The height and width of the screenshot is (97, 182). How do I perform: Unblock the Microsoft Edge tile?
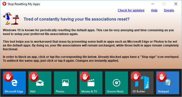[14, 83]
